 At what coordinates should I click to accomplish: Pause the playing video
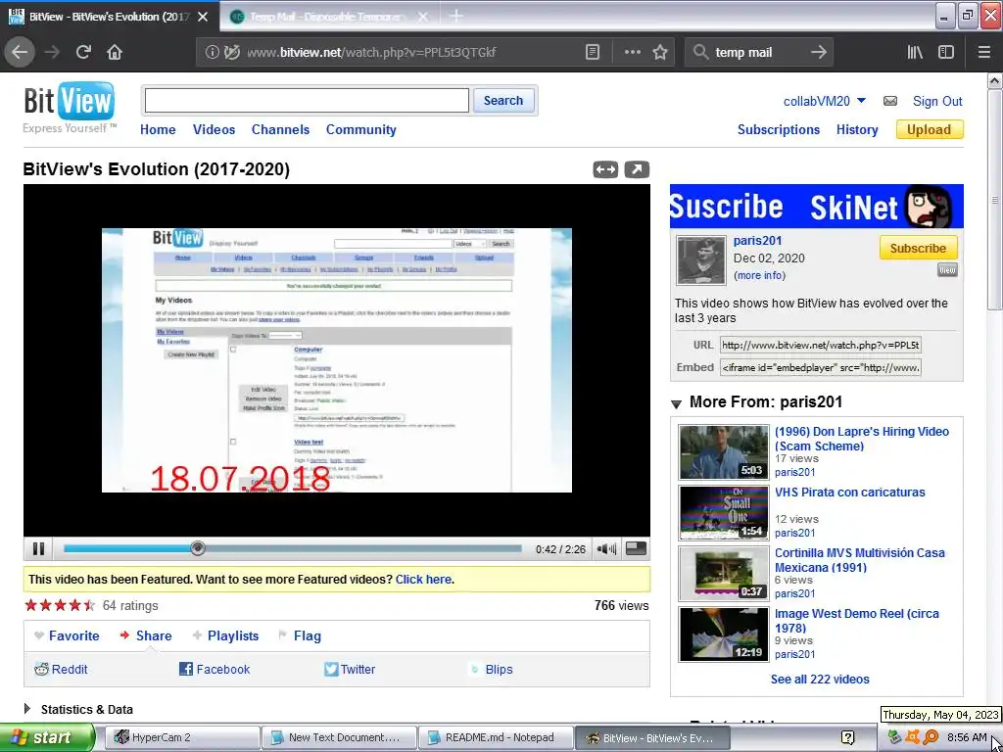[38, 548]
